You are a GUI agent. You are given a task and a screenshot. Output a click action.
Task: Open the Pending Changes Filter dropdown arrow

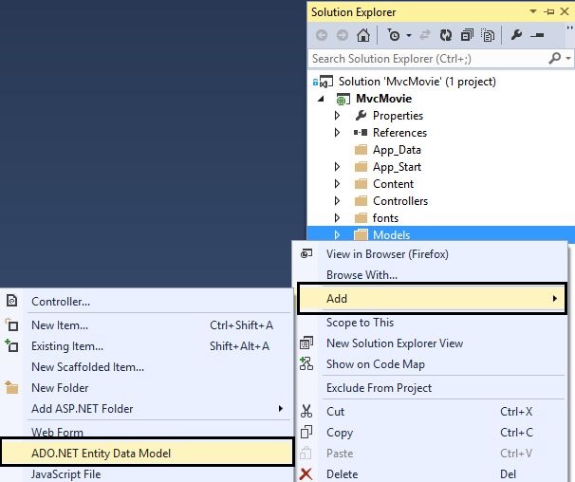click(x=409, y=36)
